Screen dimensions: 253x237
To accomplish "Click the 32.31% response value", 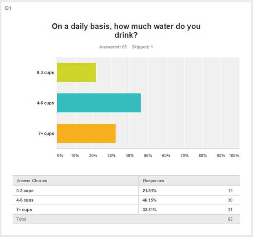I will pyautogui.click(x=150, y=210).
